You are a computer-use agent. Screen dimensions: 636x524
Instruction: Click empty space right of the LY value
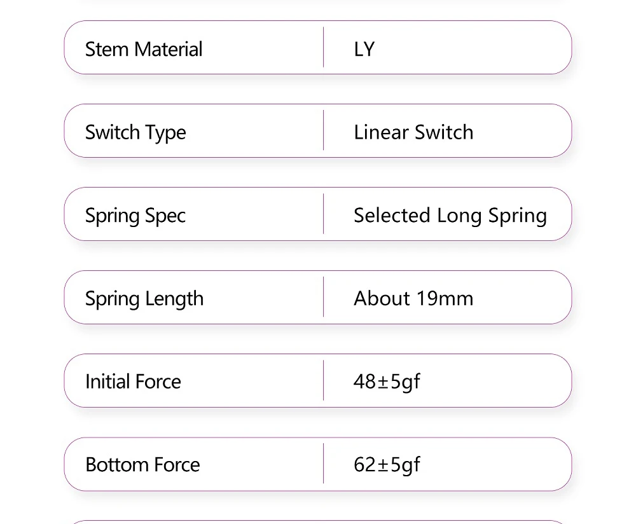[477, 49]
